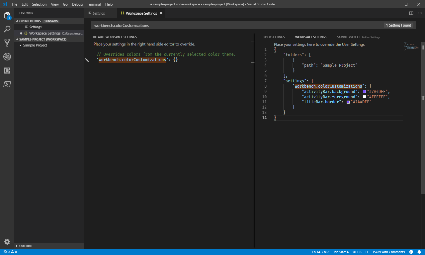Click line number 14 in the gutter

click(x=264, y=118)
